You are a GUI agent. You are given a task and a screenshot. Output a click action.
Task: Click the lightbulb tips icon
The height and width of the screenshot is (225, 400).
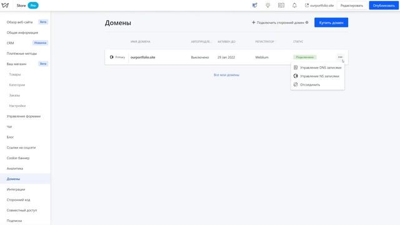click(268, 6)
